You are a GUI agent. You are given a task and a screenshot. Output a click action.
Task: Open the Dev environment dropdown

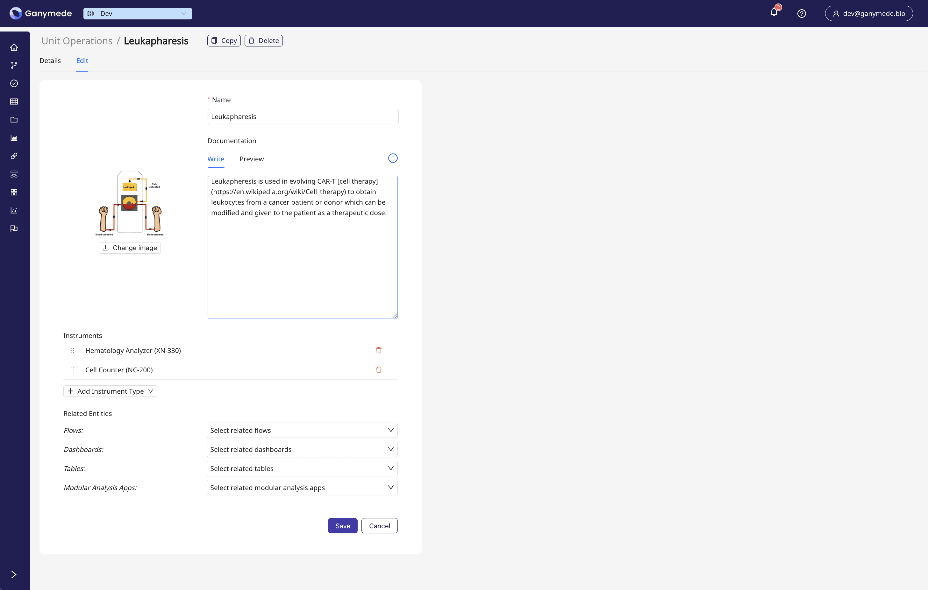(x=138, y=13)
